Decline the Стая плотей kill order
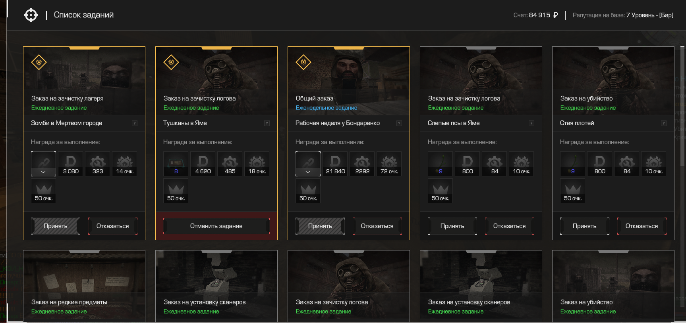686x323 pixels. tap(642, 226)
